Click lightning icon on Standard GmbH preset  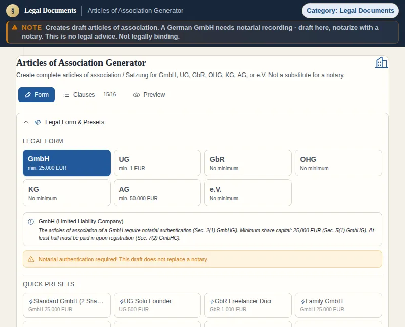[31, 302]
